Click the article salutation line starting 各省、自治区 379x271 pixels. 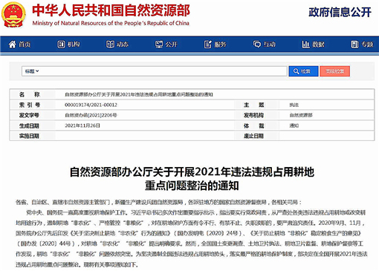(158, 203)
